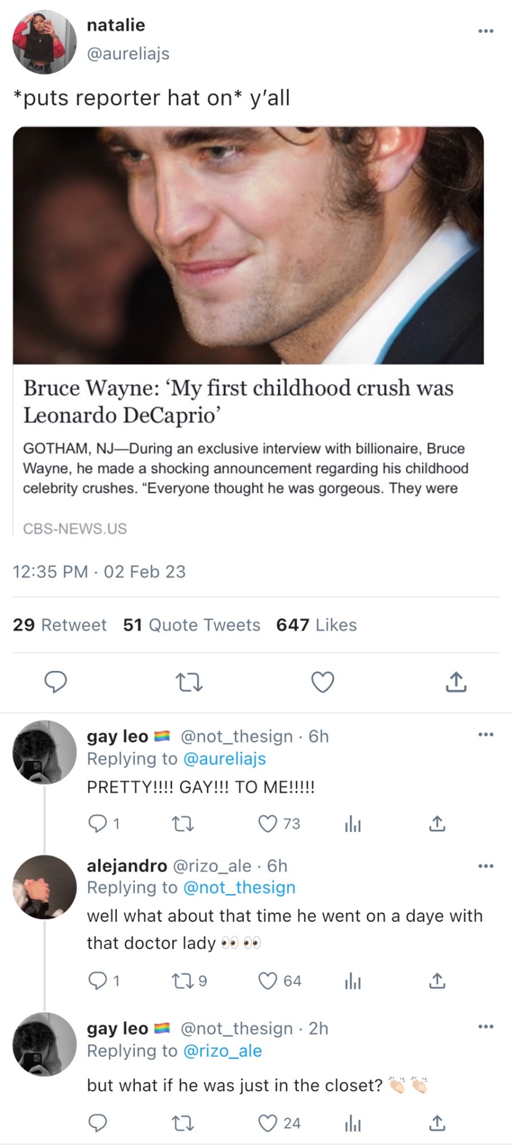Open the Bruce Wayne article card
Image resolution: width=512 pixels, height=1145 pixels.
point(249,331)
